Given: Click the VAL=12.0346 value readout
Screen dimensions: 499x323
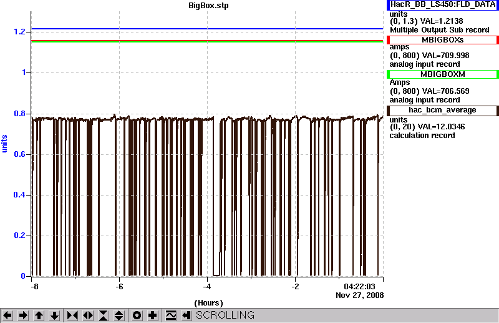Looking at the screenshot, I should [442, 127].
